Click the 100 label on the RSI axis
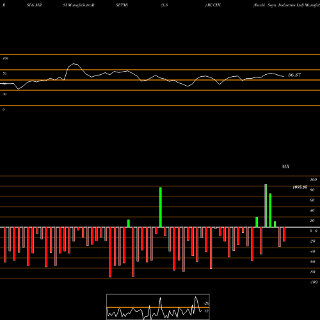The width and height of the screenshot is (320, 320). coord(6,58)
